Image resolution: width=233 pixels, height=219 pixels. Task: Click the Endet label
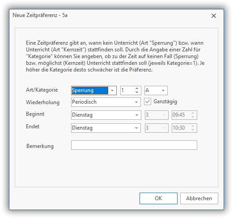(x=33, y=126)
